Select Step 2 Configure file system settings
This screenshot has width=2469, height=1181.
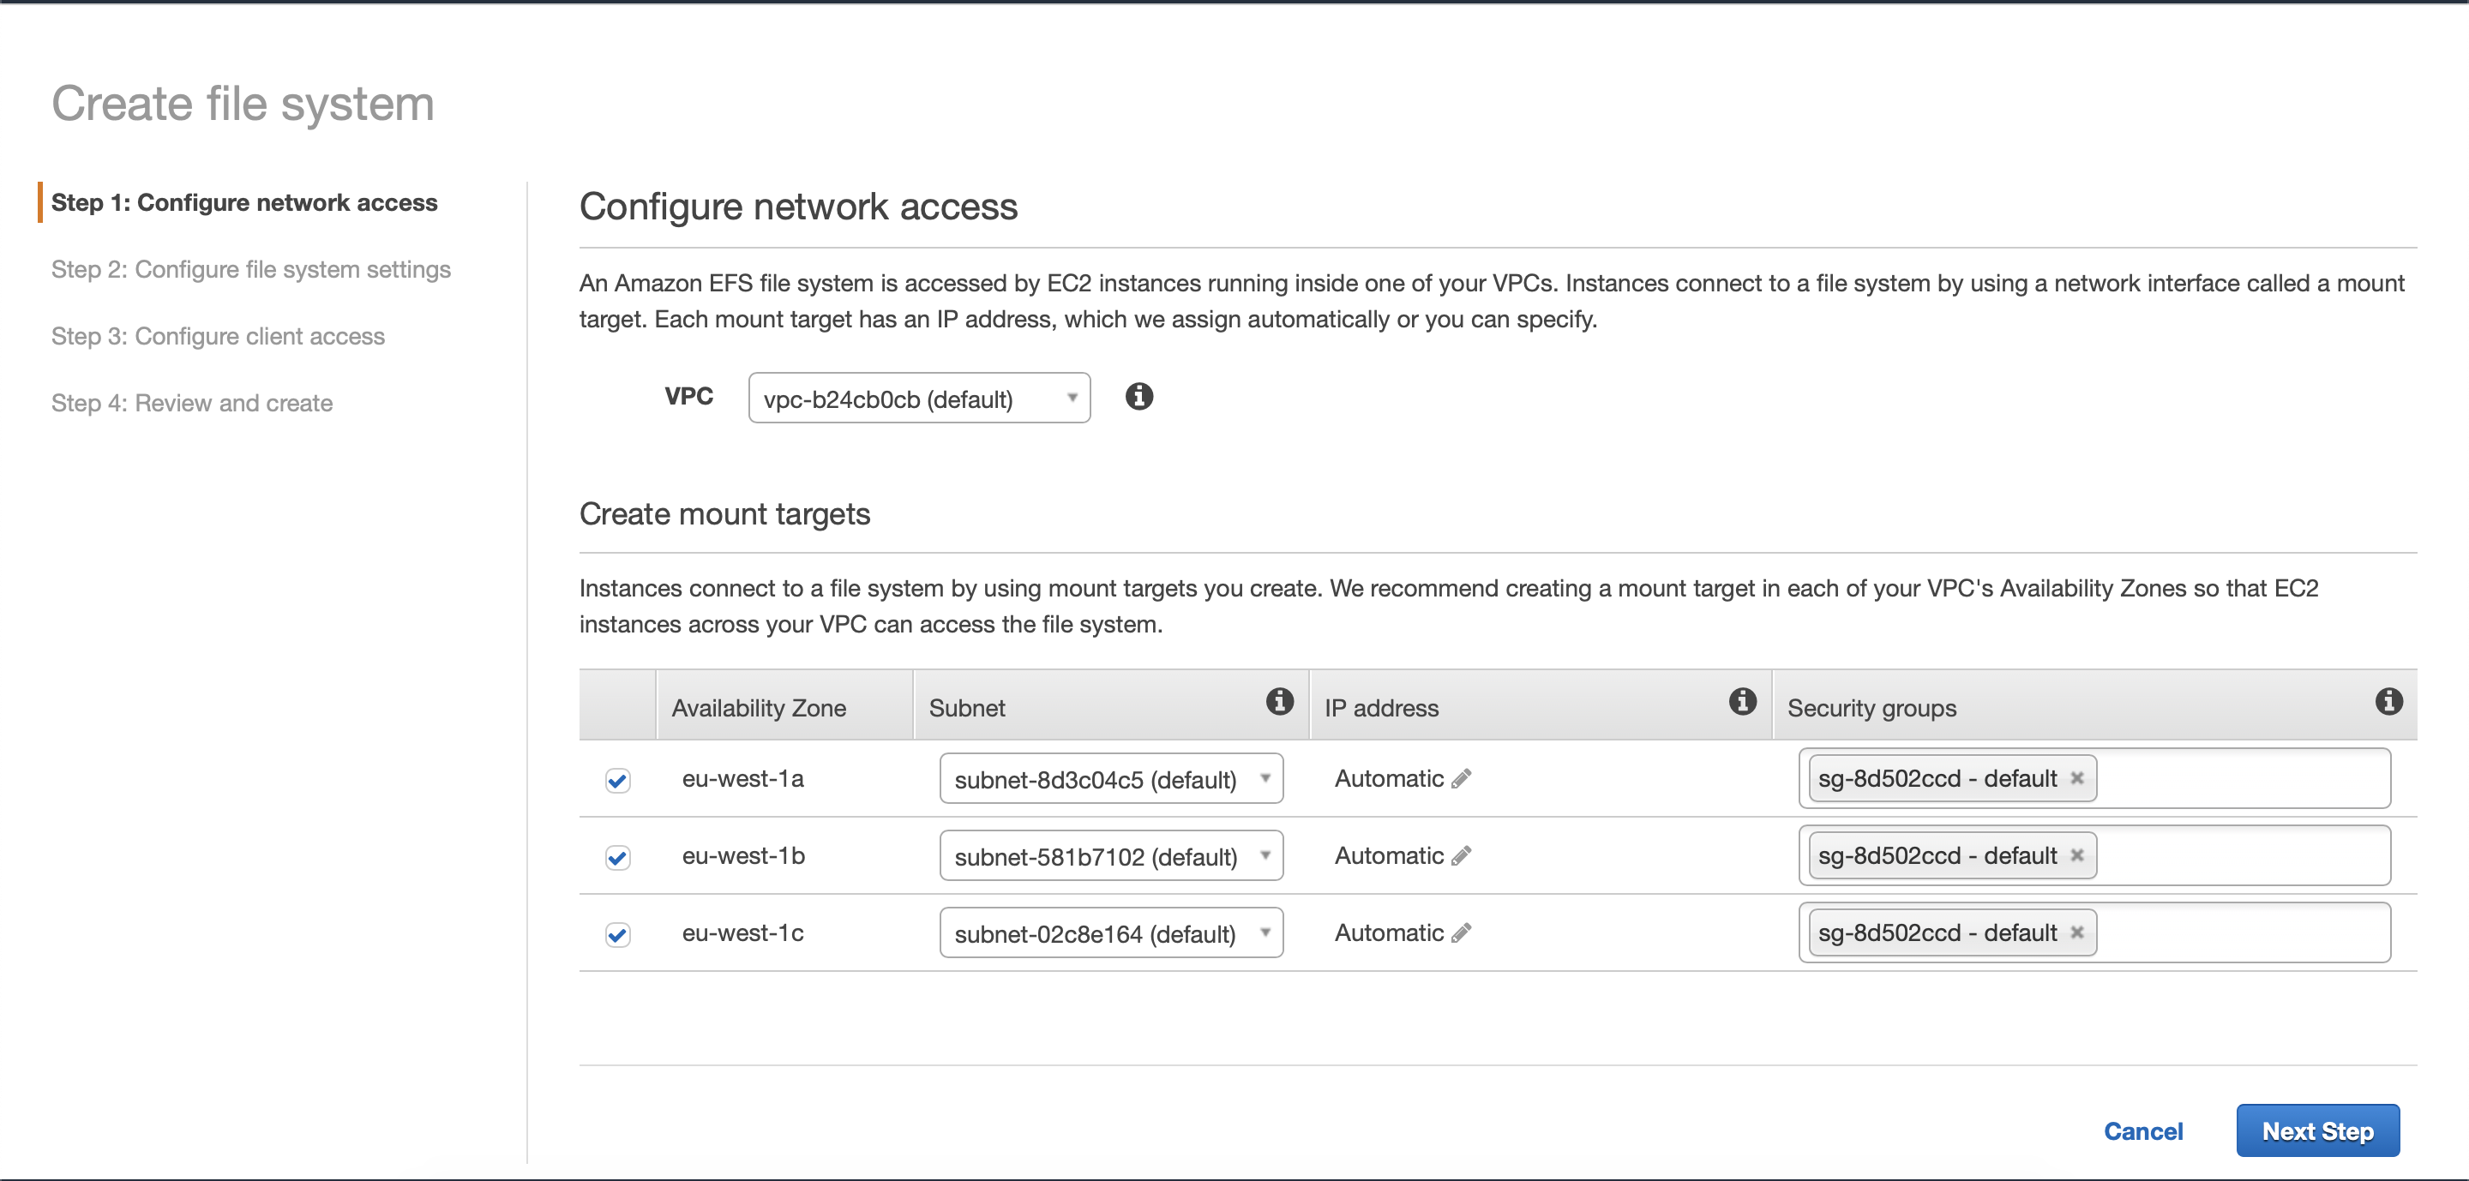(x=252, y=267)
